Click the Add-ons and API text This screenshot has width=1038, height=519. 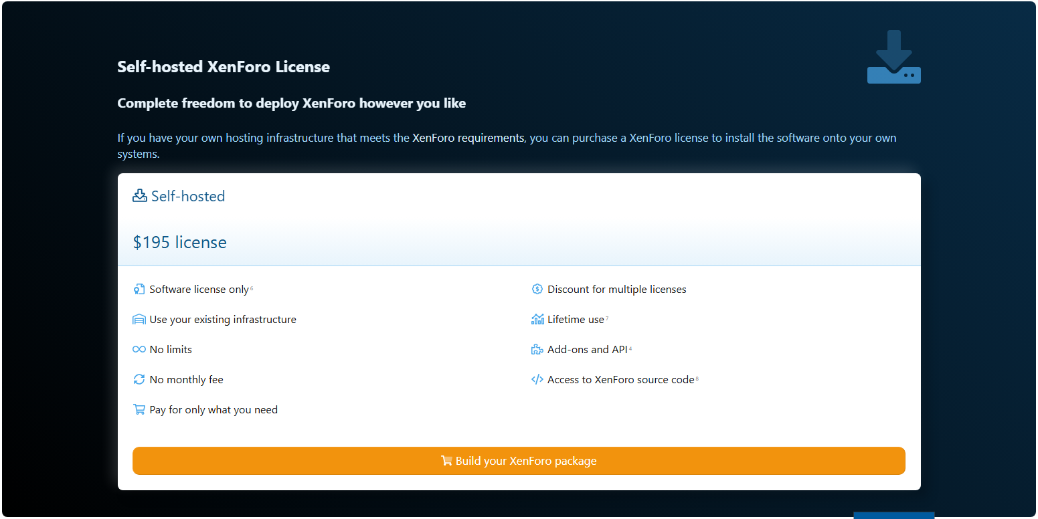pos(588,350)
